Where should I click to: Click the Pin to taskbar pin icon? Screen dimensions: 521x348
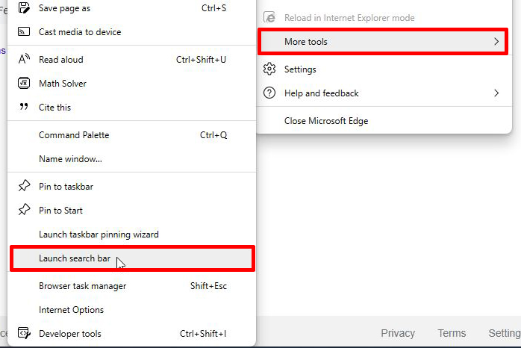tap(24, 187)
